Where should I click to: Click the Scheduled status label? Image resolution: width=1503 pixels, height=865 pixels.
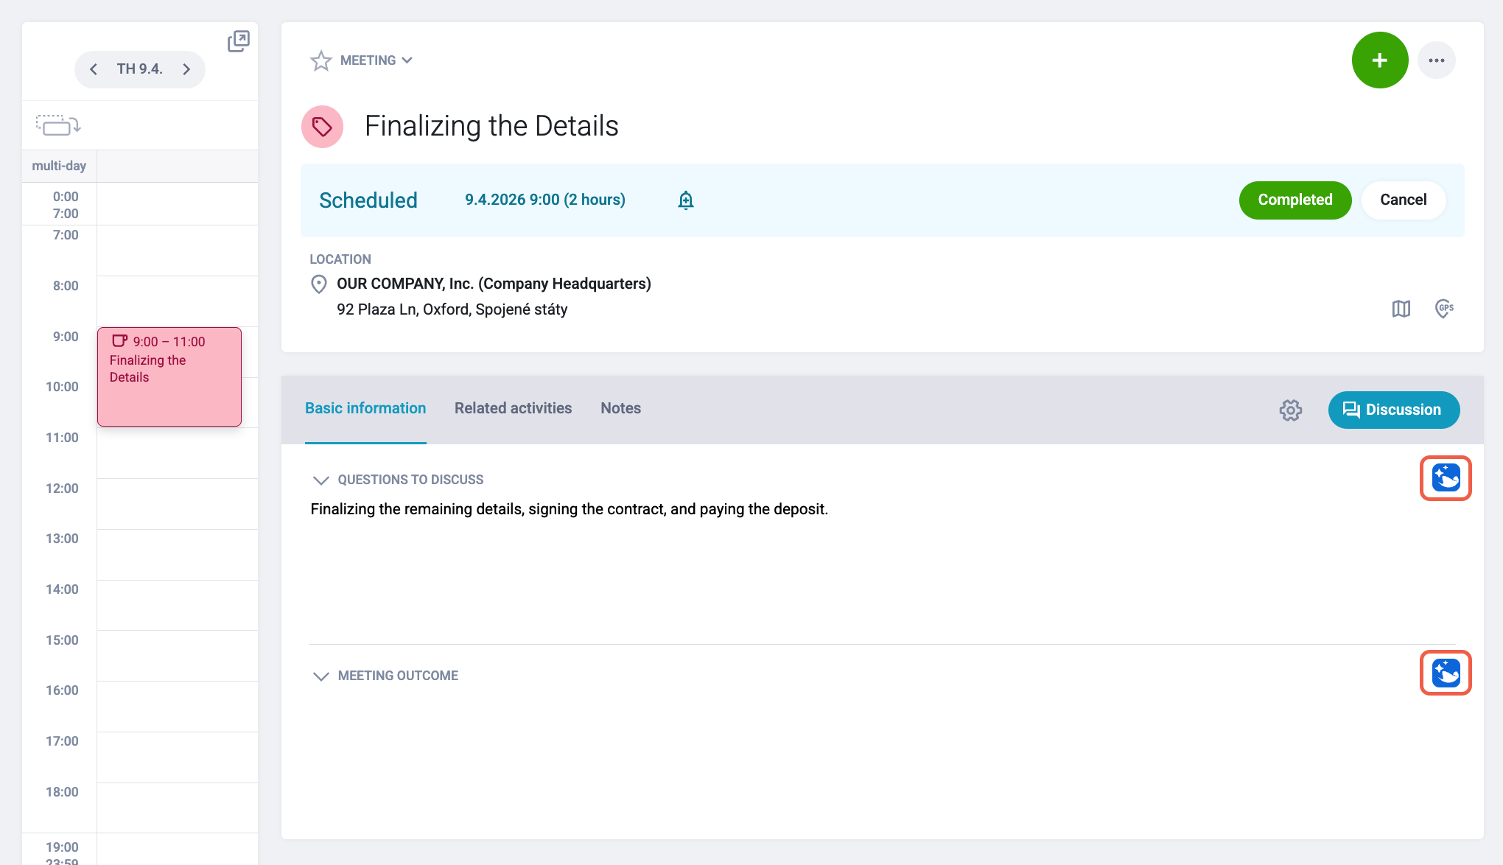point(368,200)
